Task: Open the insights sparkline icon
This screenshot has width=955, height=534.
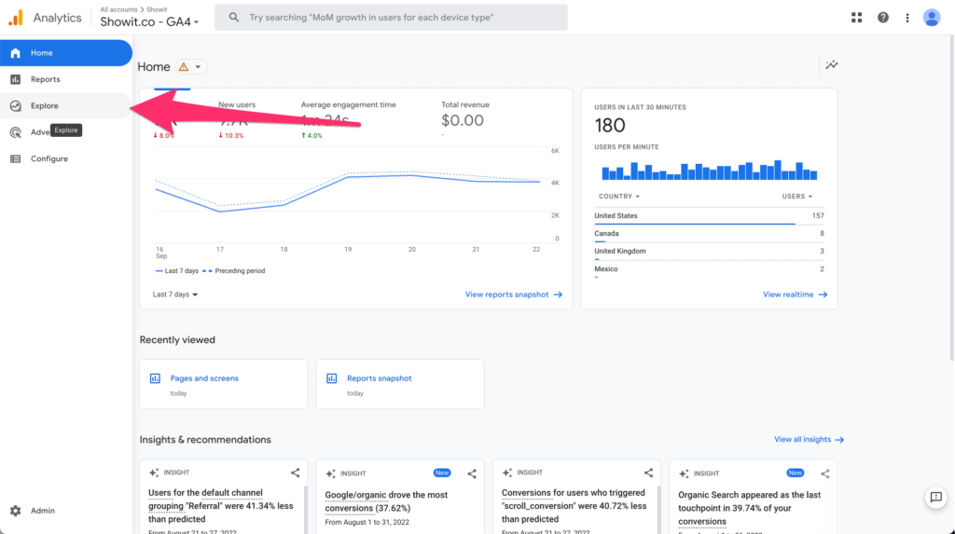Action: point(831,64)
